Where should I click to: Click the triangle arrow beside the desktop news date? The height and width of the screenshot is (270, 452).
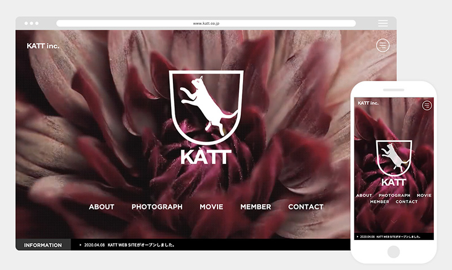tap(81, 245)
